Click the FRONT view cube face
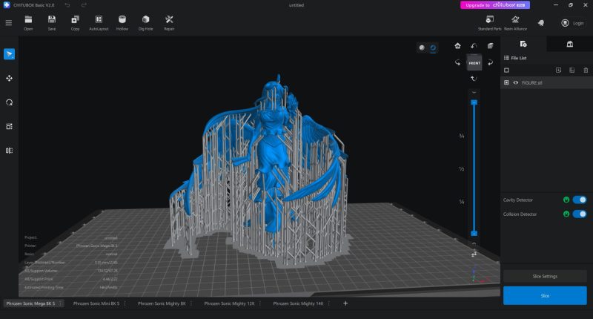 click(x=474, y=63)
